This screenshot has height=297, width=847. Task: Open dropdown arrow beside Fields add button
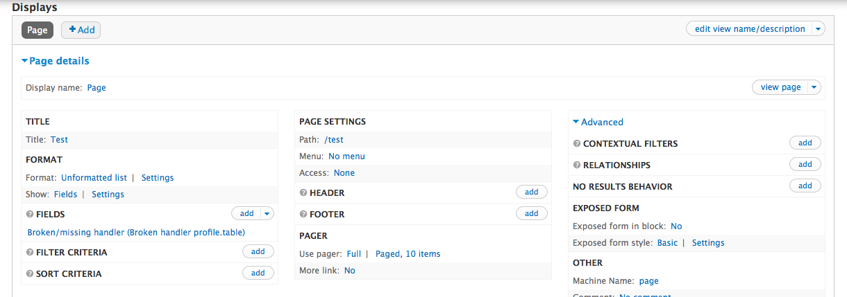click(267, 213)
